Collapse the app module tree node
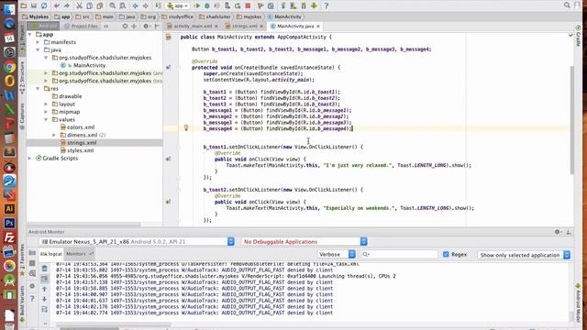587x330 pixels. pyautogui.click(x=30, y=35)
